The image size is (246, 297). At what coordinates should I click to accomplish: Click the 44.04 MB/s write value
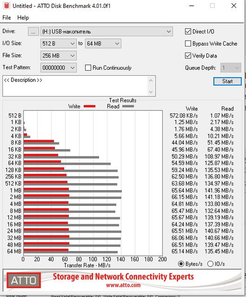click(x=185, y=143)
